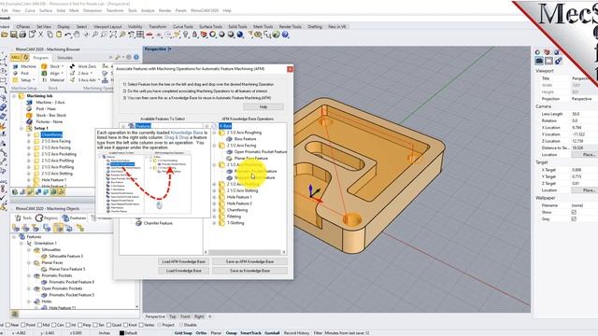Toggle the Perp osnap checkbox
The image size is (598, 336).
click(x=79, y=325)
